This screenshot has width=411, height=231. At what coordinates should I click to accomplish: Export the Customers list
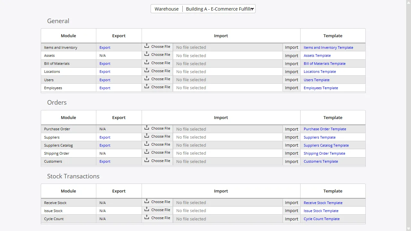click(105, 161)
